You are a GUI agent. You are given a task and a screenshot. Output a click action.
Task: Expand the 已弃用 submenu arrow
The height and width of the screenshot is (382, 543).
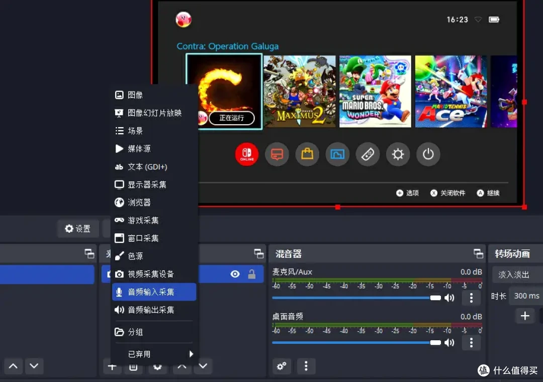[x=191, y=354]
